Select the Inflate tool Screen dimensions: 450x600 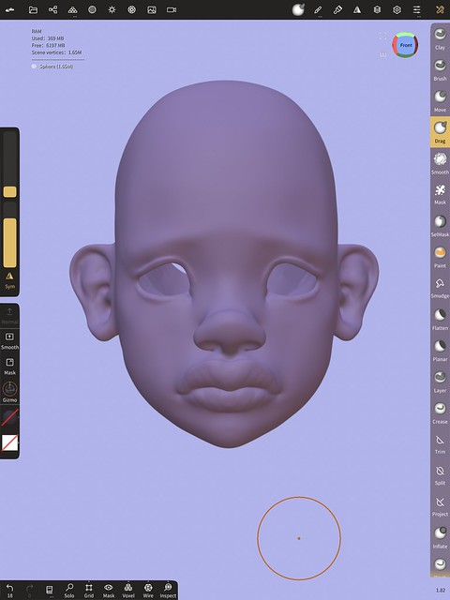(440, 537)
